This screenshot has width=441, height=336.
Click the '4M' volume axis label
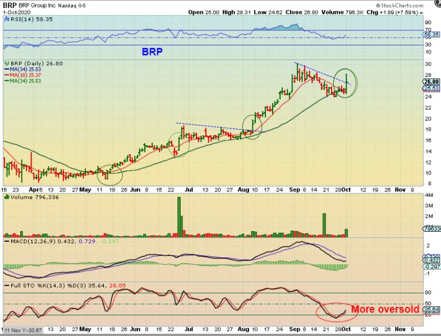pyautogui.click(x=429, y=195)
